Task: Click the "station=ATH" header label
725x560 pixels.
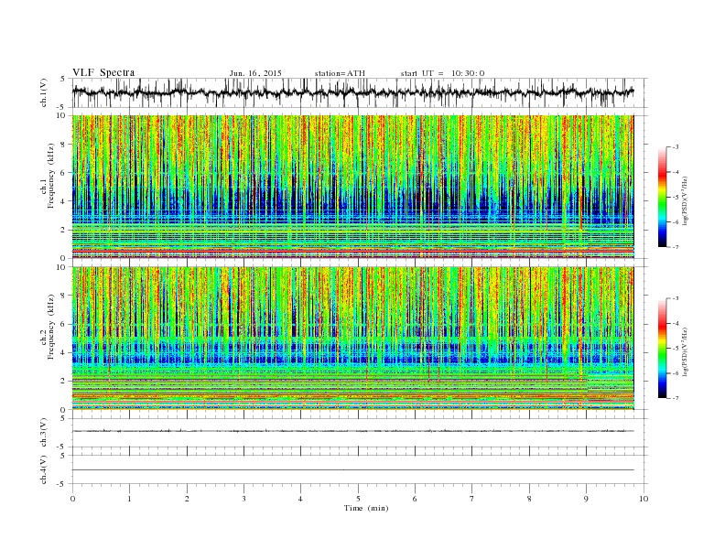Action: point(340,73)
